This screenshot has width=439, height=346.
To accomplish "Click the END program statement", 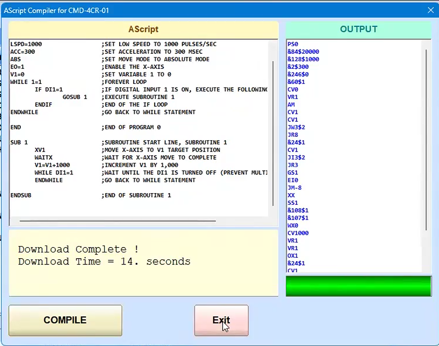I will coord(16,127).
